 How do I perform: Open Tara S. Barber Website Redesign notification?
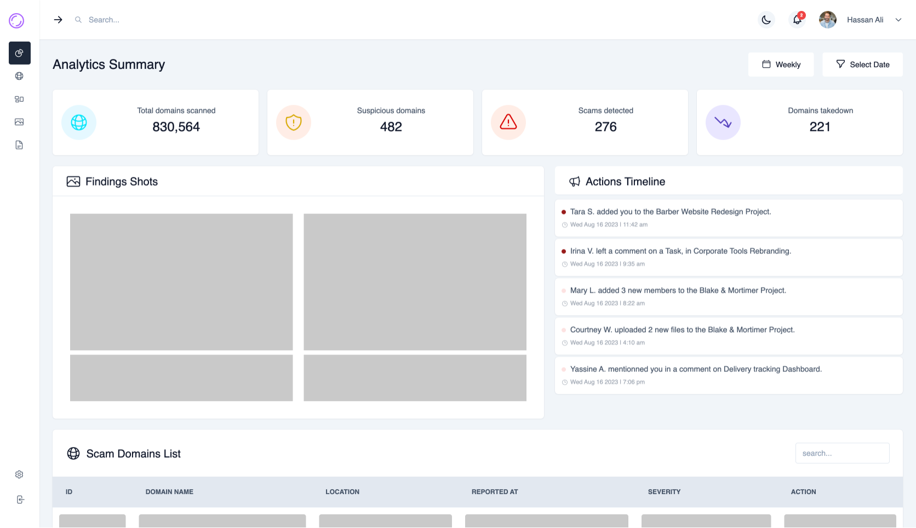[670, 211]
